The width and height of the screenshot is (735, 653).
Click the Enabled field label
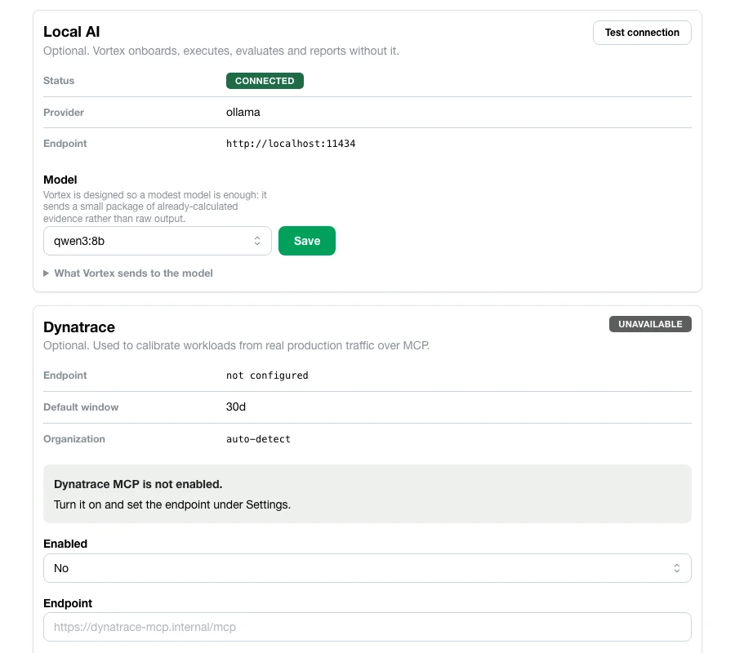point(65,544)
